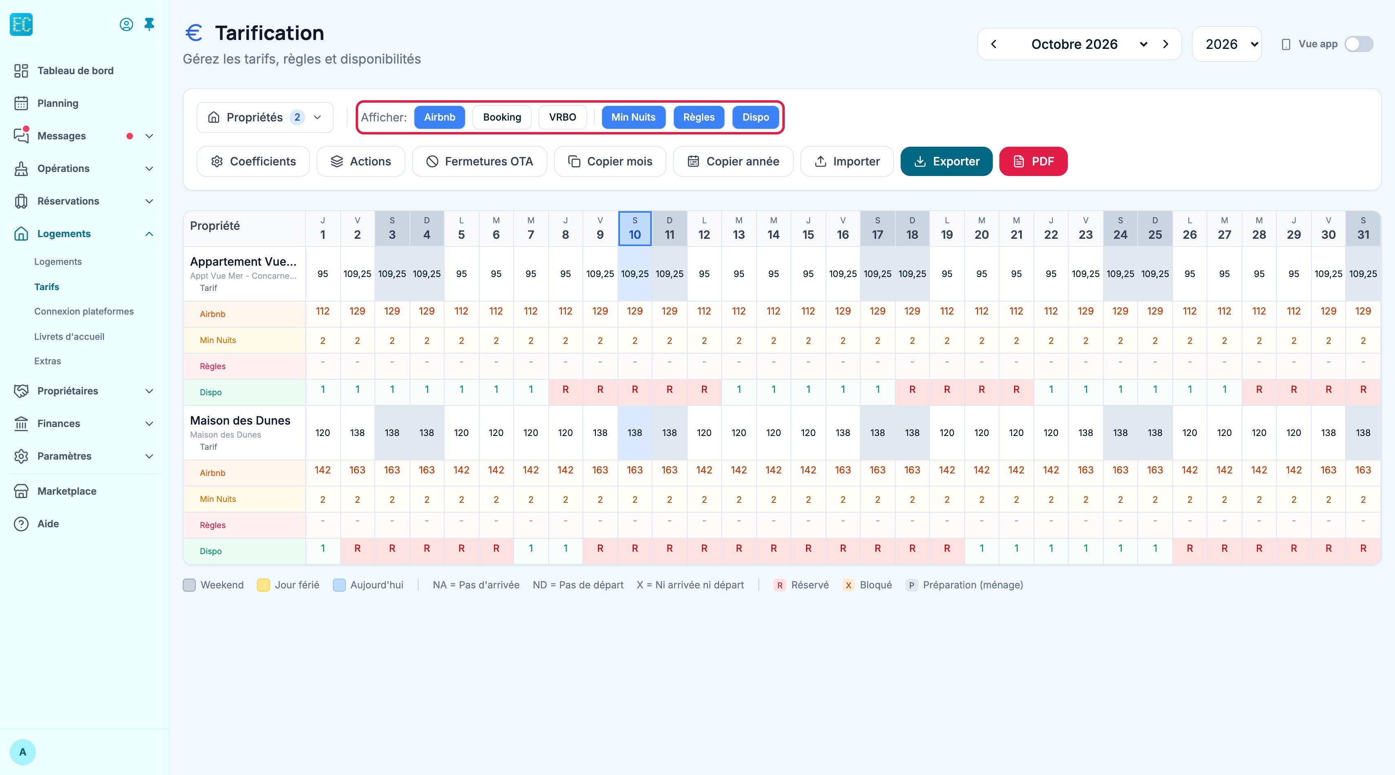Open Tarifs submenu item
The height and width of the screenshot is (775, 1395).
pos(46,286)
